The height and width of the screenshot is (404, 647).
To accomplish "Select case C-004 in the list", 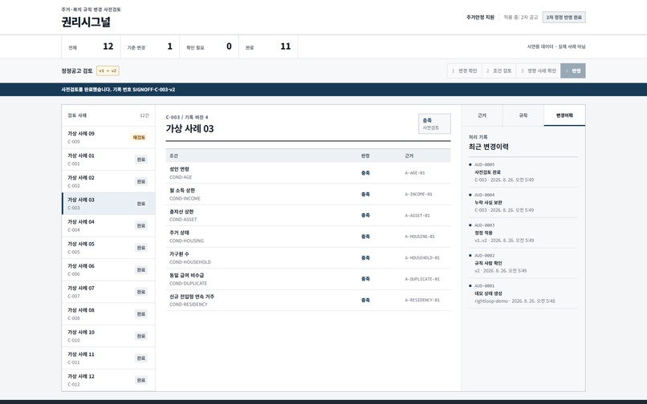I will pos(108,225).
